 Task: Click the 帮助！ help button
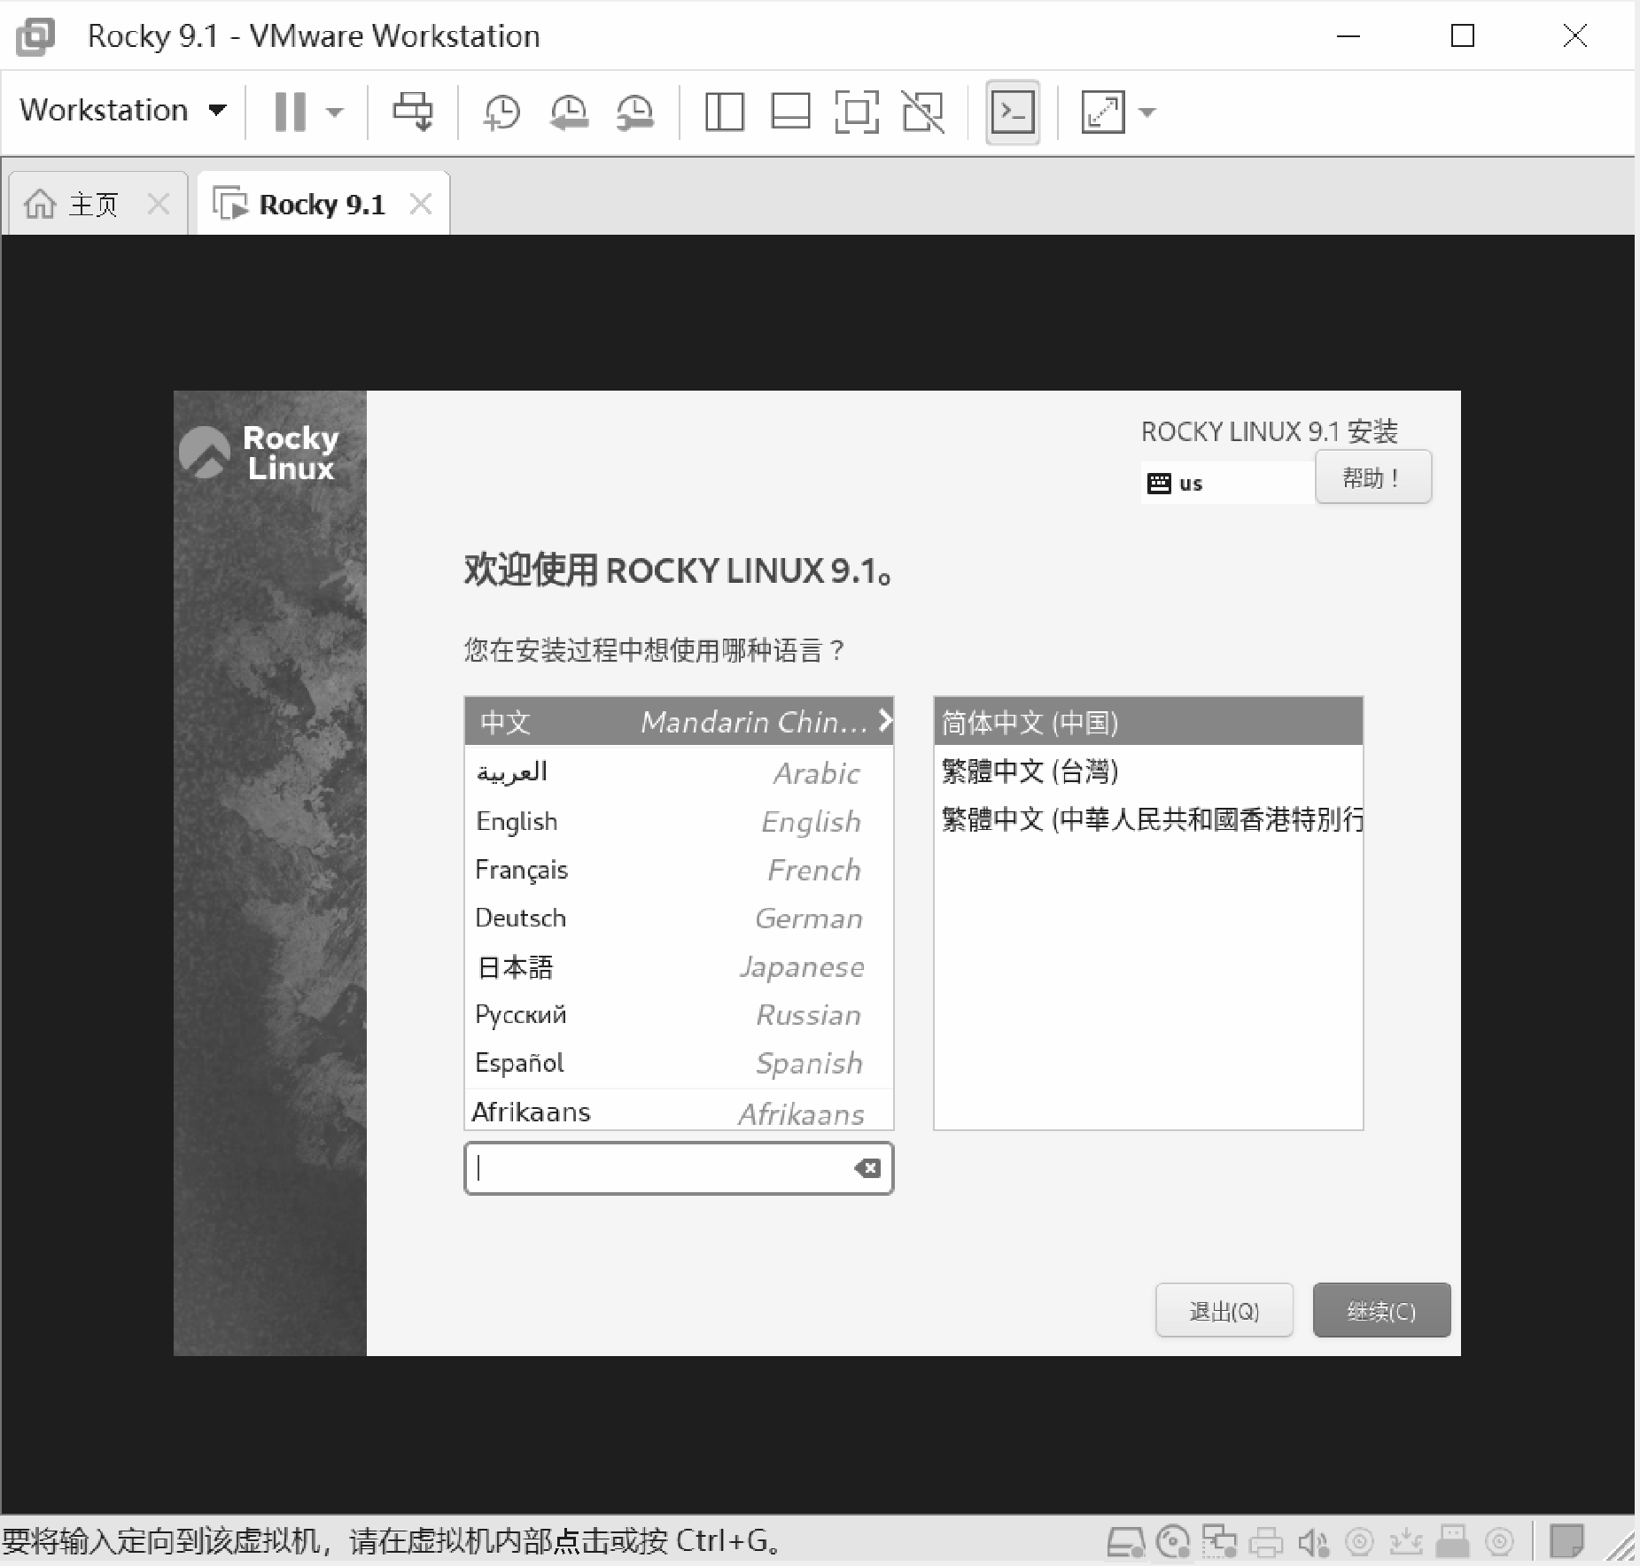click(1373, 477)
